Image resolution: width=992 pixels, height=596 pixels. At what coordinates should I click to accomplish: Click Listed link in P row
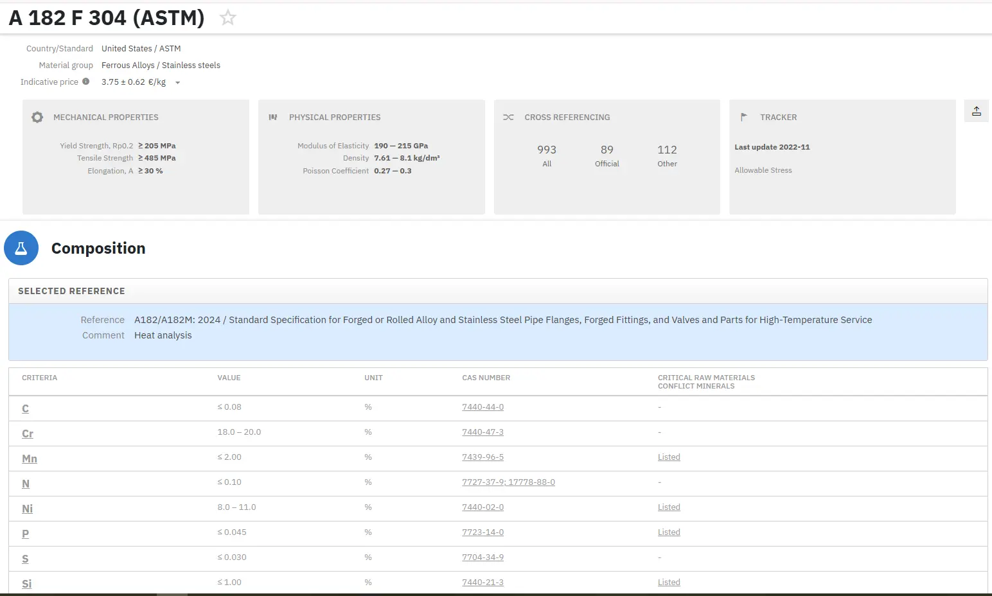[669, 532]
